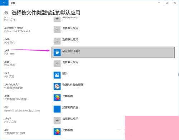Click plus icon for .pds file type
The width and height of the screenshot is (179, 140).
click(x=57, y=64)
